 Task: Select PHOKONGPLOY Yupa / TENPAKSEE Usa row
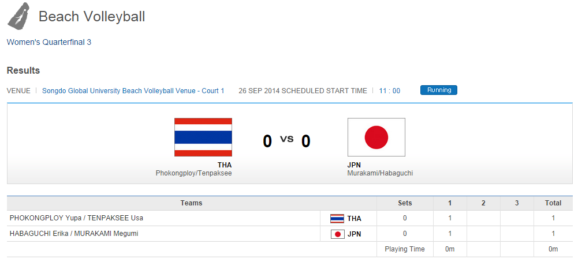[x=76, y=218]
